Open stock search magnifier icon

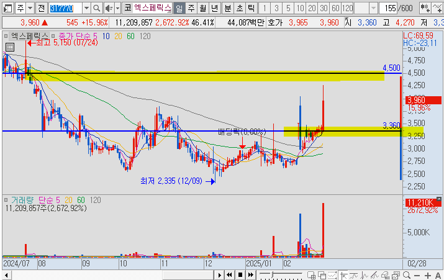tap(96, 8)
